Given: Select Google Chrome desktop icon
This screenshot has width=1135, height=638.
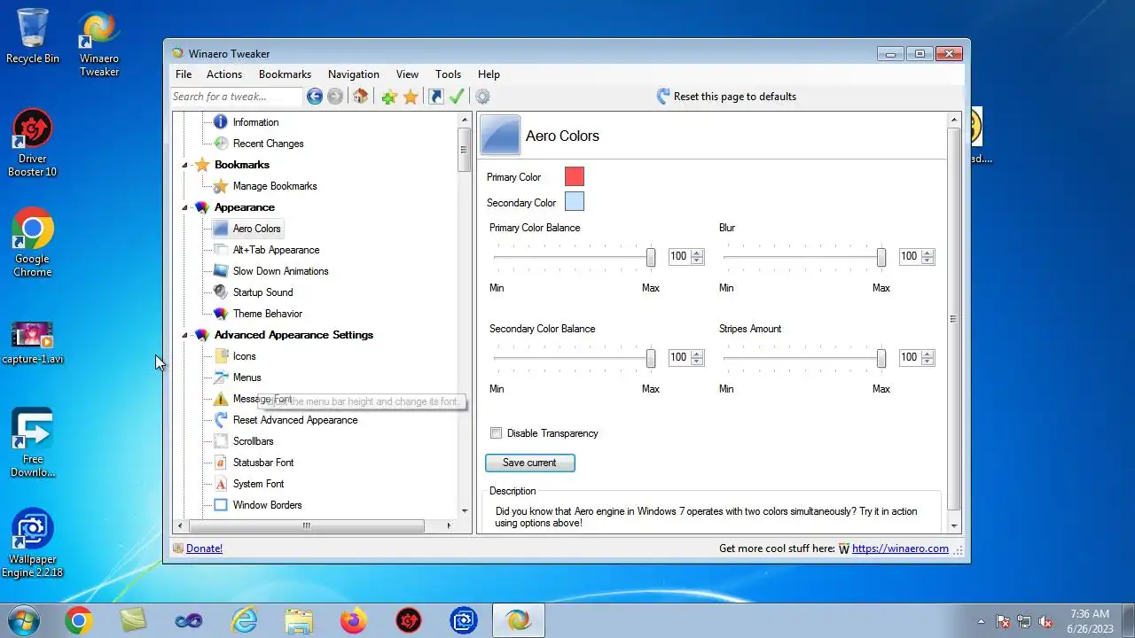Looking at the screenshot, I should click(33, 244).
